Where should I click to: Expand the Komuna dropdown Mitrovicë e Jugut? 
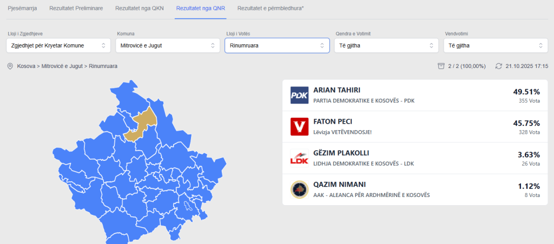pyautogui.click(x=168, y=45)
